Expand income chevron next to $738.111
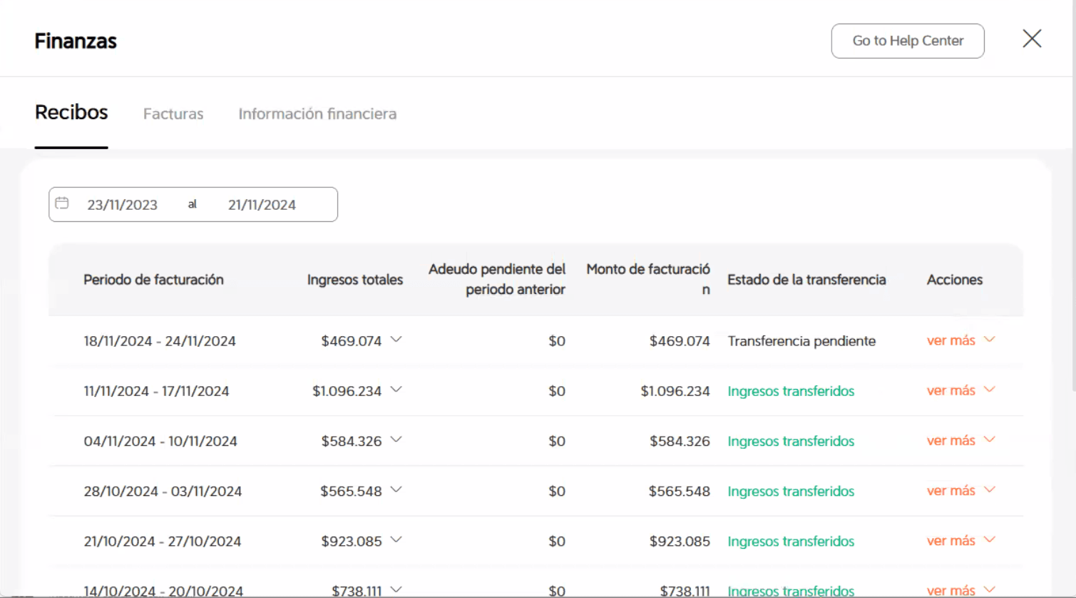 (396, 589)
